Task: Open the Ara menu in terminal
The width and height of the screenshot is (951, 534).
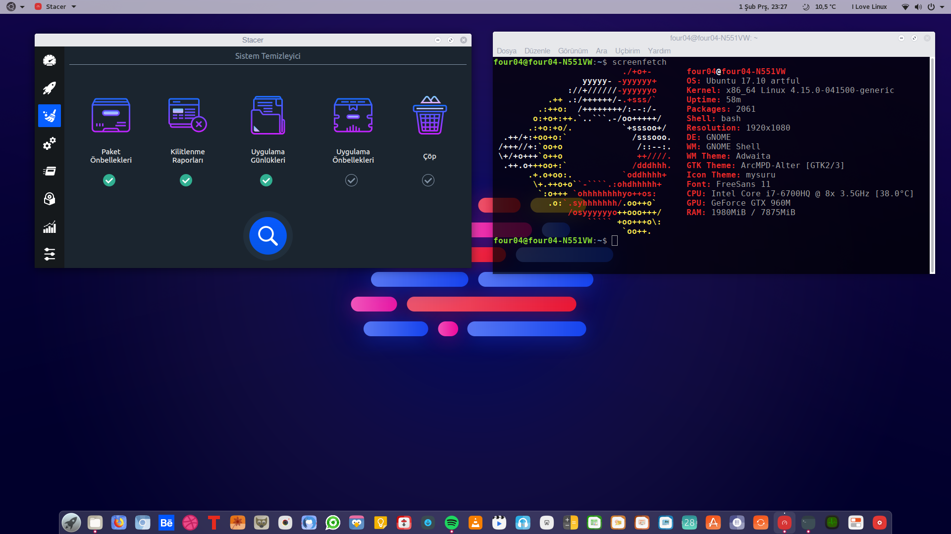Action: coord(601,51)
